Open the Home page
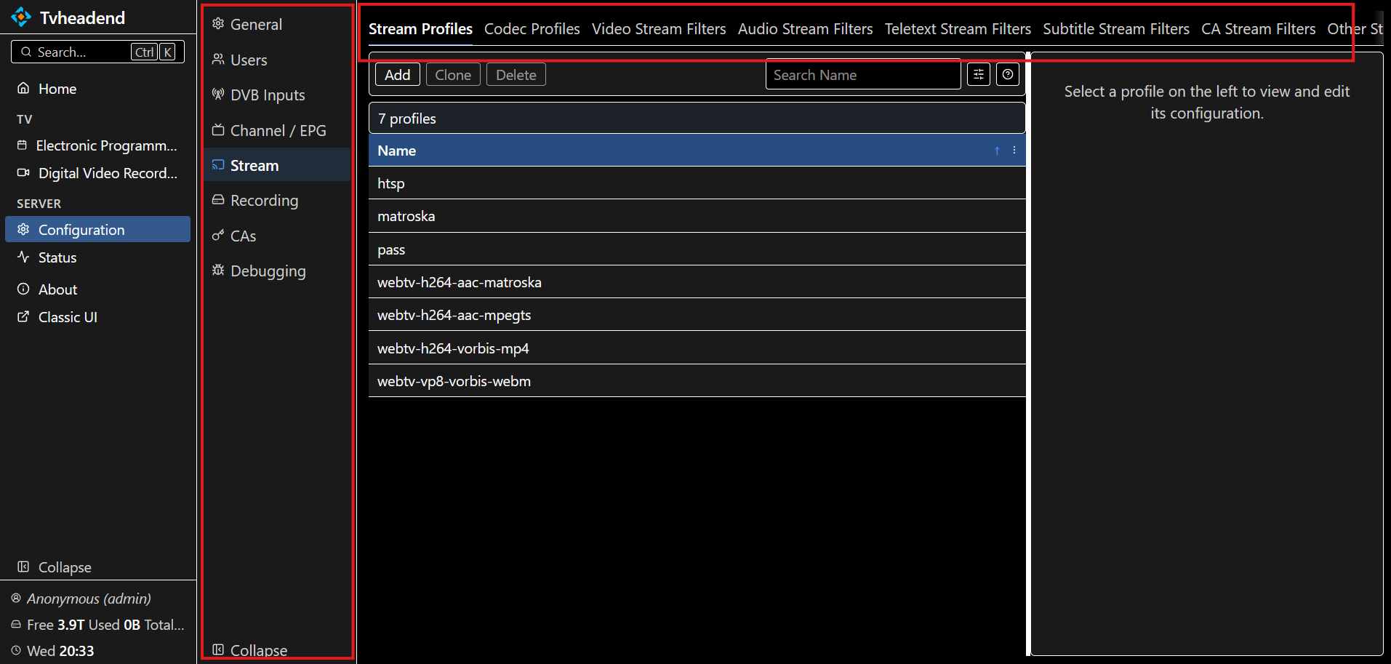 97,89
